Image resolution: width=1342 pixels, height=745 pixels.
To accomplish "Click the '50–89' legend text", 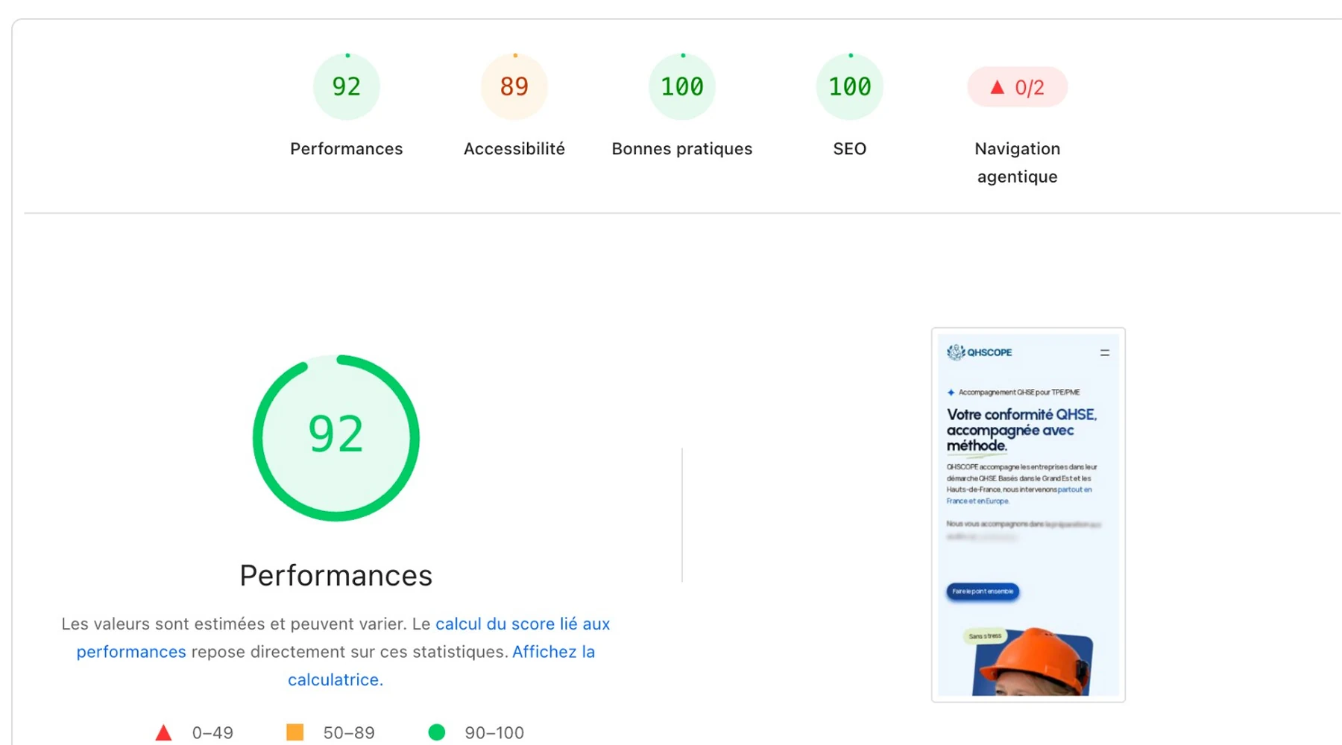I will tap(349, 733).
